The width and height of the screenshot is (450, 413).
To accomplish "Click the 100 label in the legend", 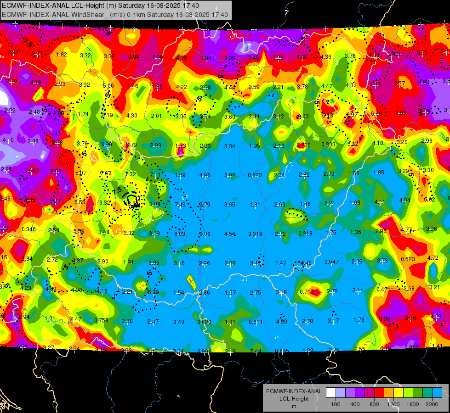I will click(x=336, y=404).
